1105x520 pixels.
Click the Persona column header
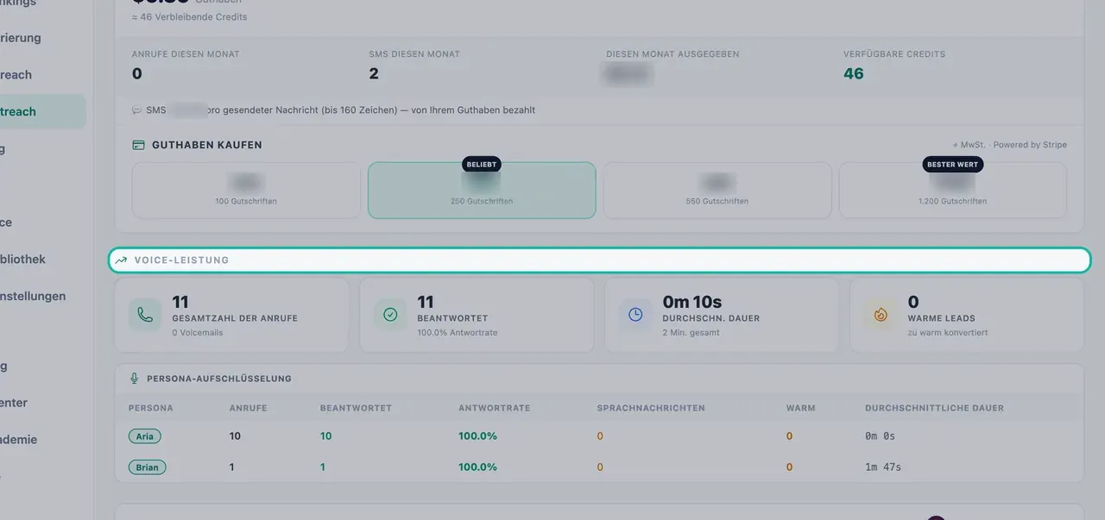151,408
